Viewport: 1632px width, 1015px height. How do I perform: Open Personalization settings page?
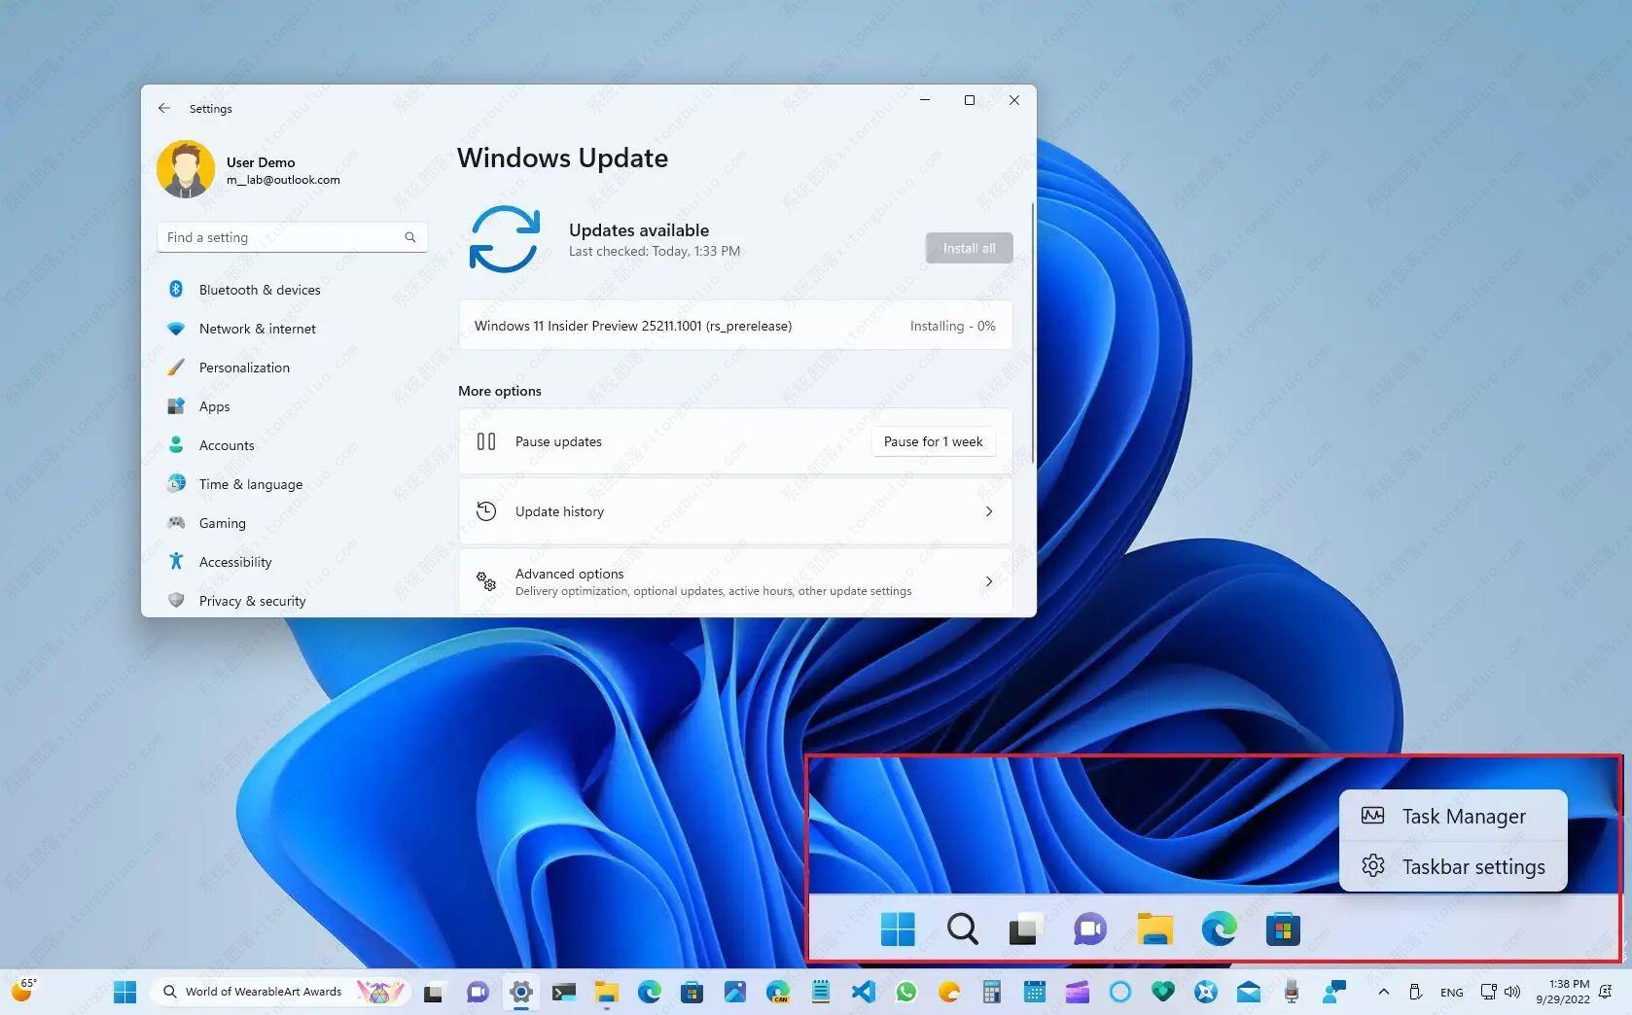pos(244,367)
